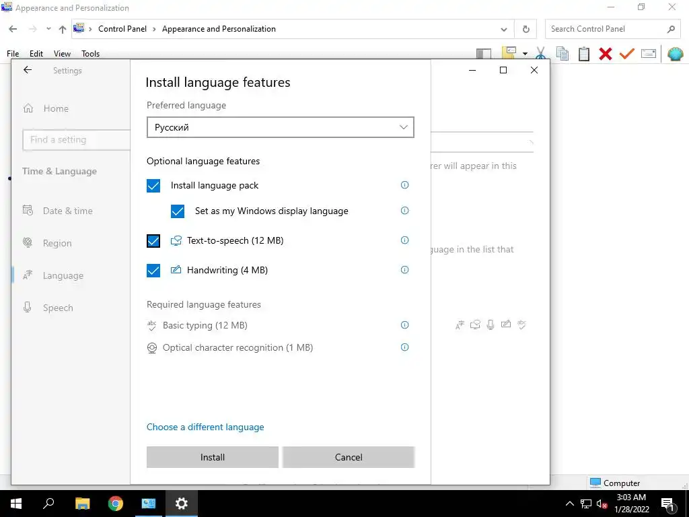
Task: Uncheck the Handwriting (4 MB) checkbox
Action: tap(153, 271)
